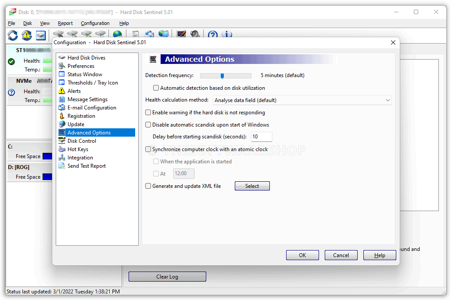The height and width of the screenshot is (300, 452).
Task: Maximize the Hard Disk Sentinel main window
Action: (416, 12)
